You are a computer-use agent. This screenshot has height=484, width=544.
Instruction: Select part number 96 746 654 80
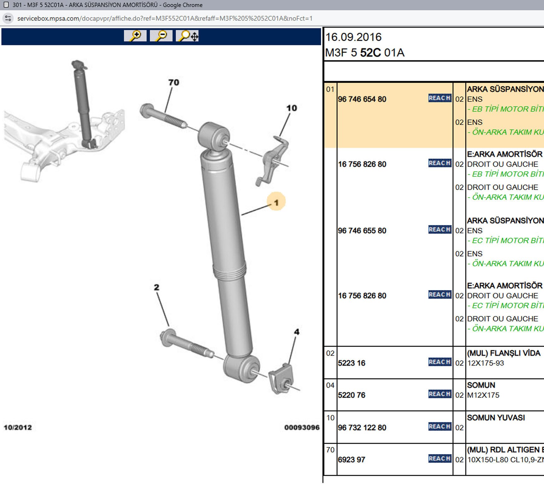tap(362, 99)
